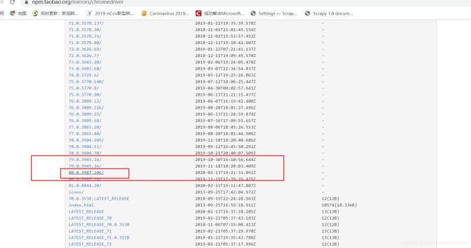Open the Coronavirus 2019 bookmark
The image size is (471, 248).
[x=165, y=14]
